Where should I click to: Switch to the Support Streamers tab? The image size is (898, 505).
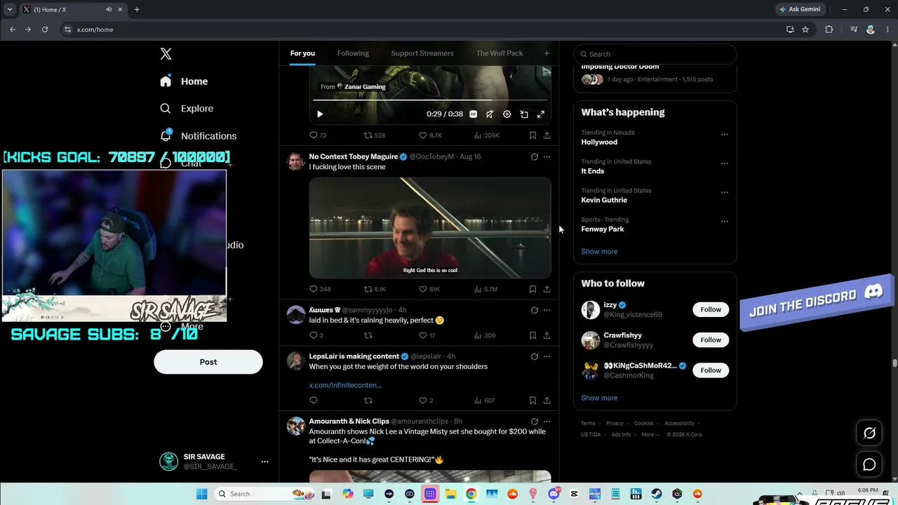(x=422, y=53)
